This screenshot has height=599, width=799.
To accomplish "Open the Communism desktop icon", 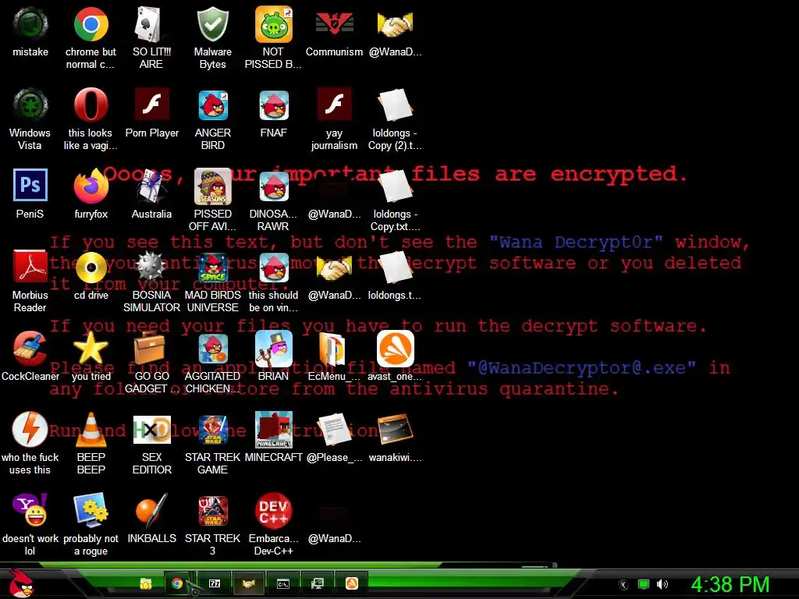I will [x=334, y=24].
